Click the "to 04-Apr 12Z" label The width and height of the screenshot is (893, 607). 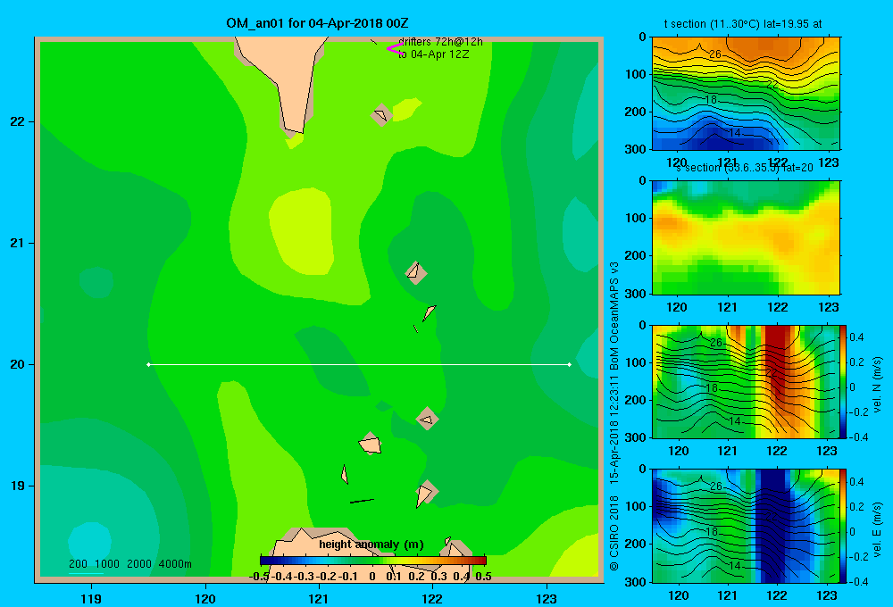(x=433, y=54)
